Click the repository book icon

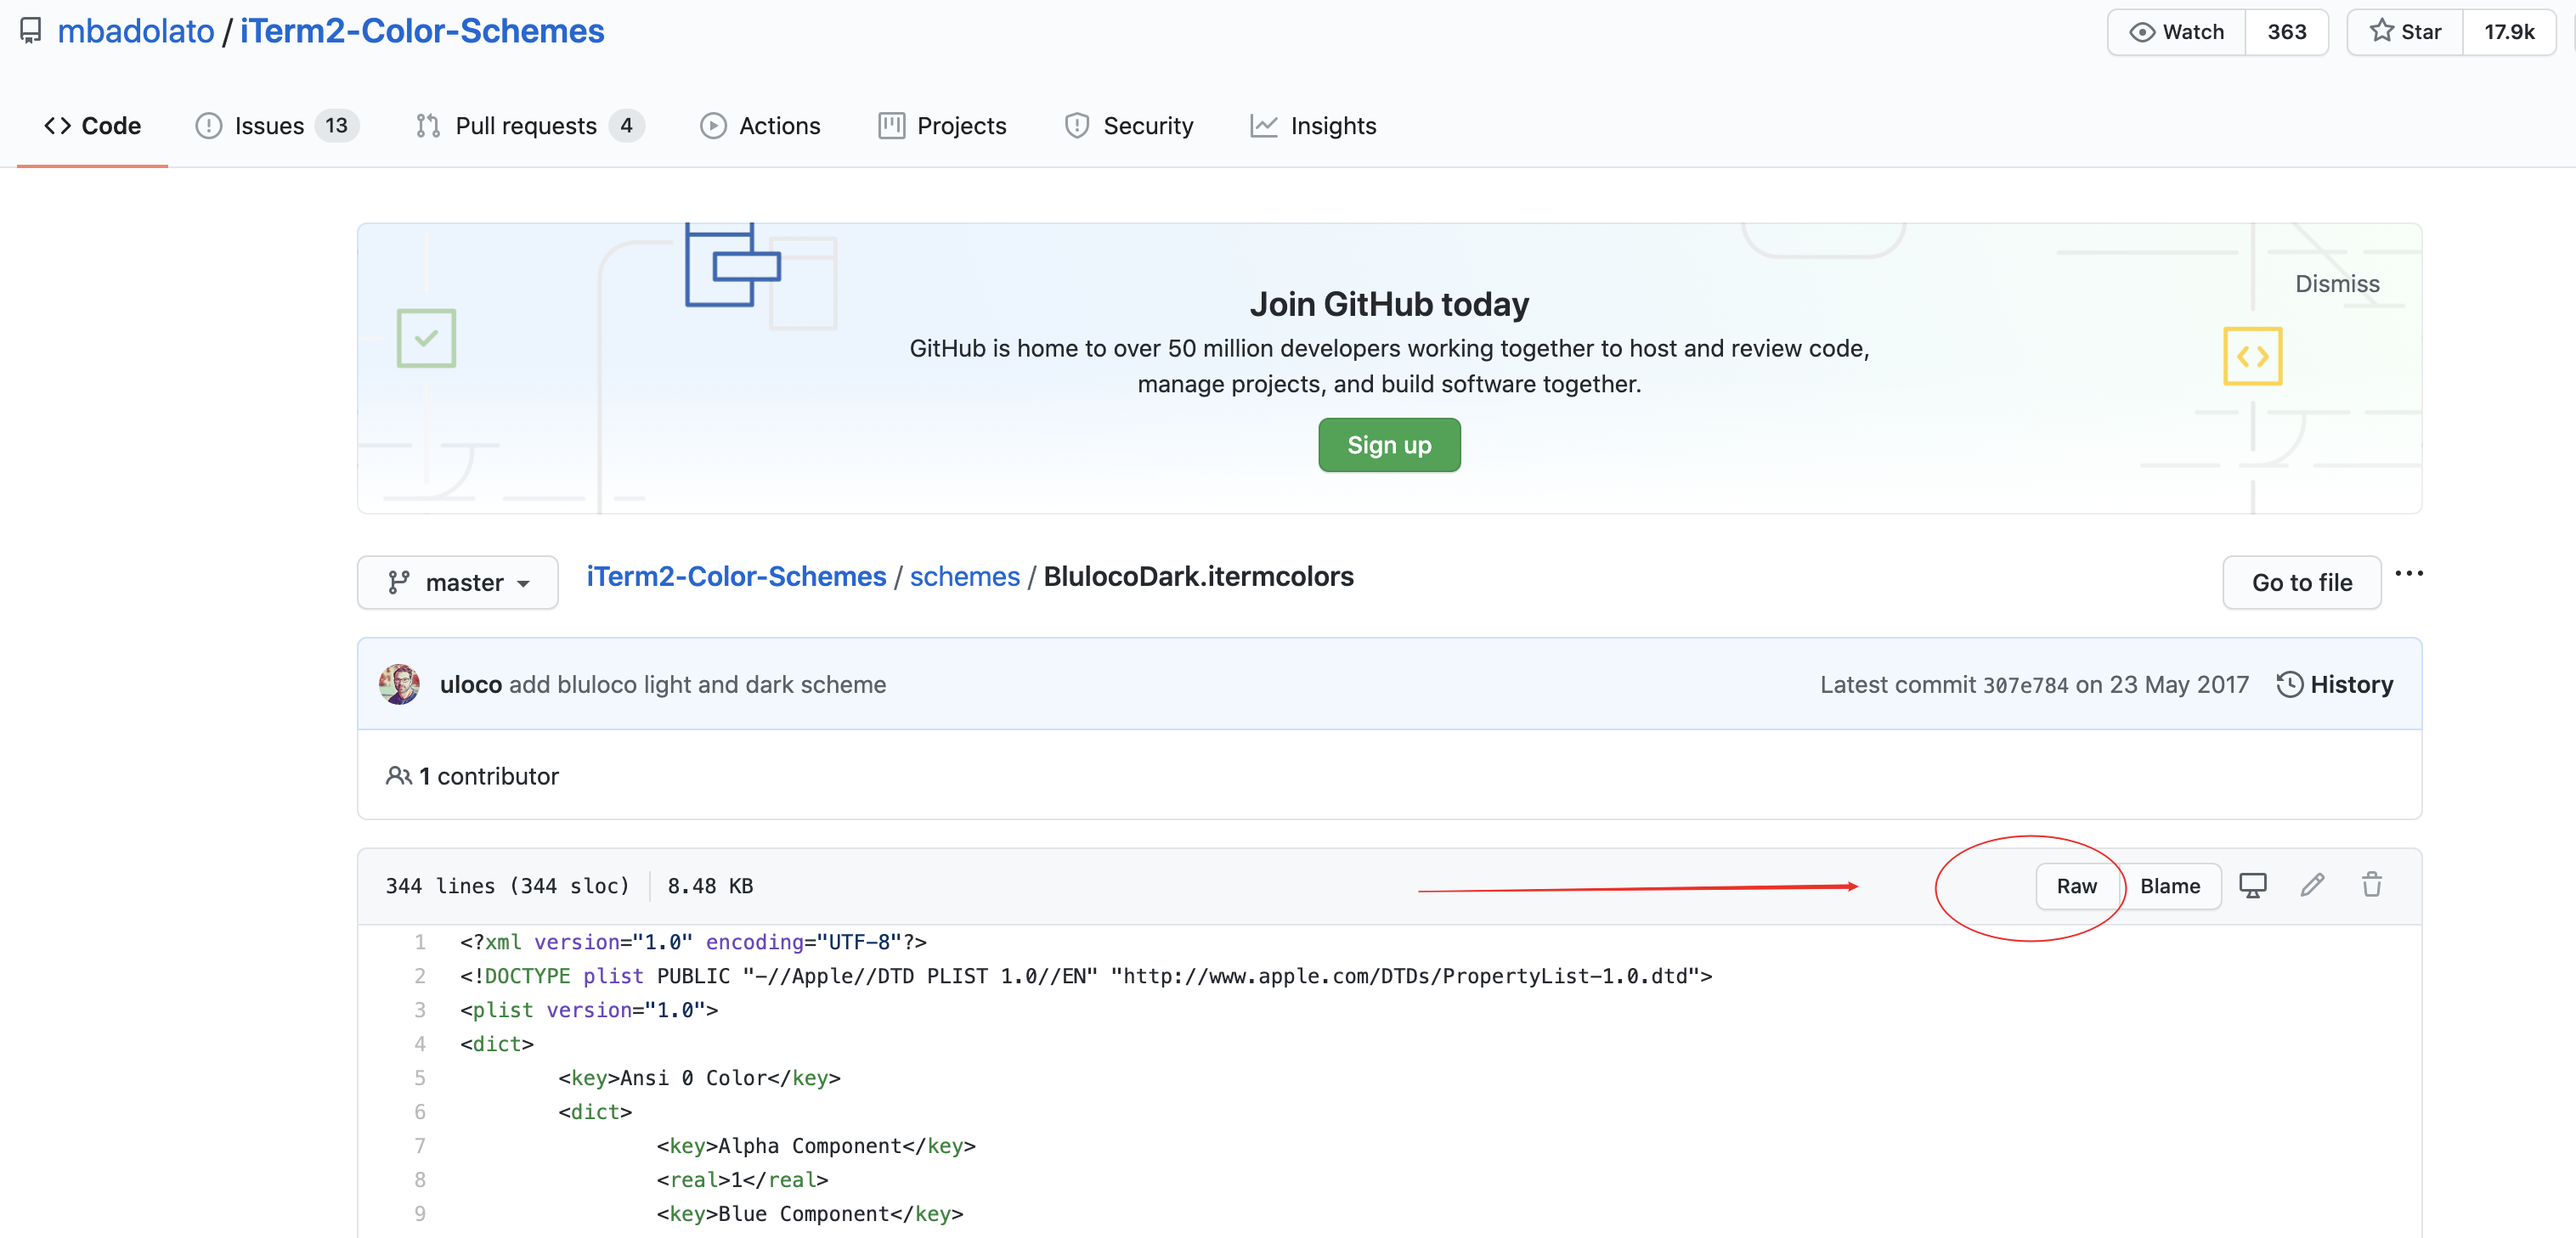[31, 31]
